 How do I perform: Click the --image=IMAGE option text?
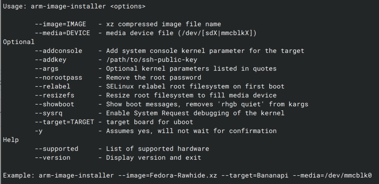point(60,24)
